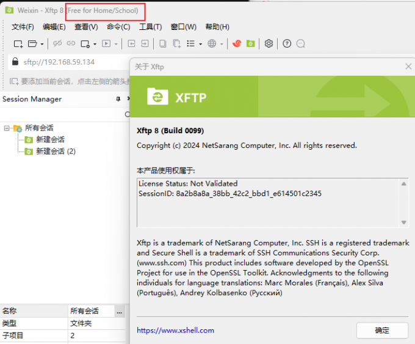Click the ellipsis button beside 所有会话 value
Viewport: 415px width, 344px height.
pos(120,311)
